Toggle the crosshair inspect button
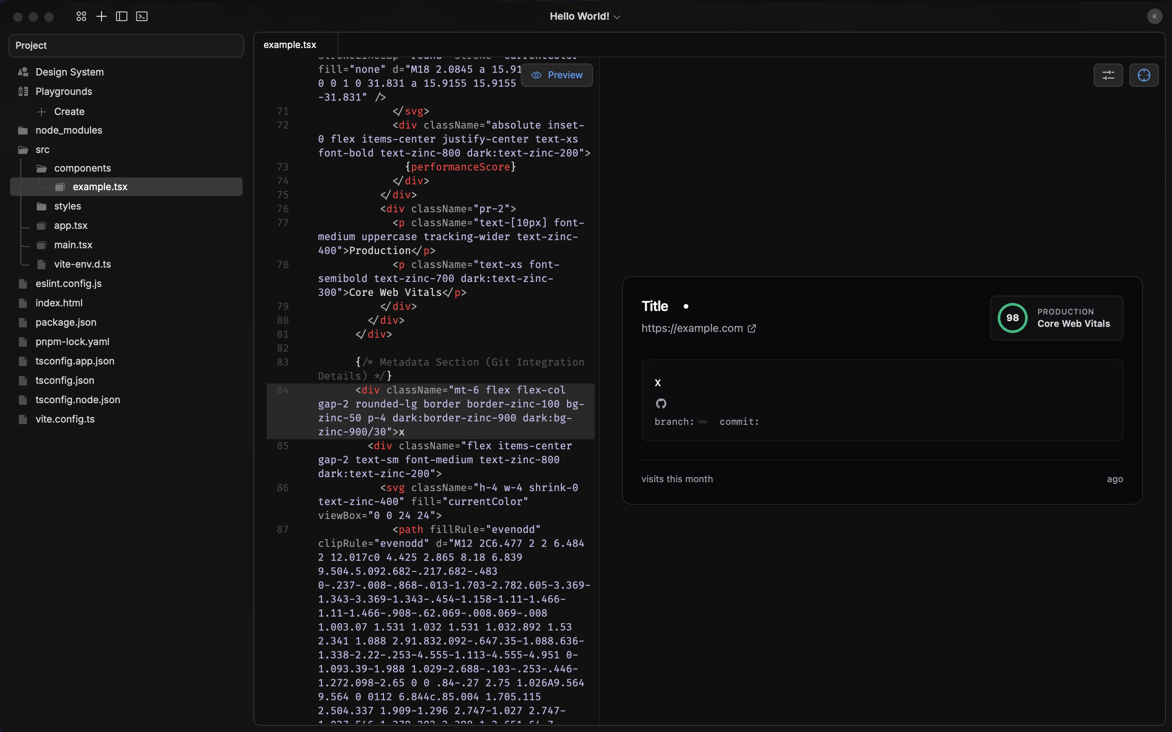The height and width of the screenshot is (732, 1172). click(1144, 75)
